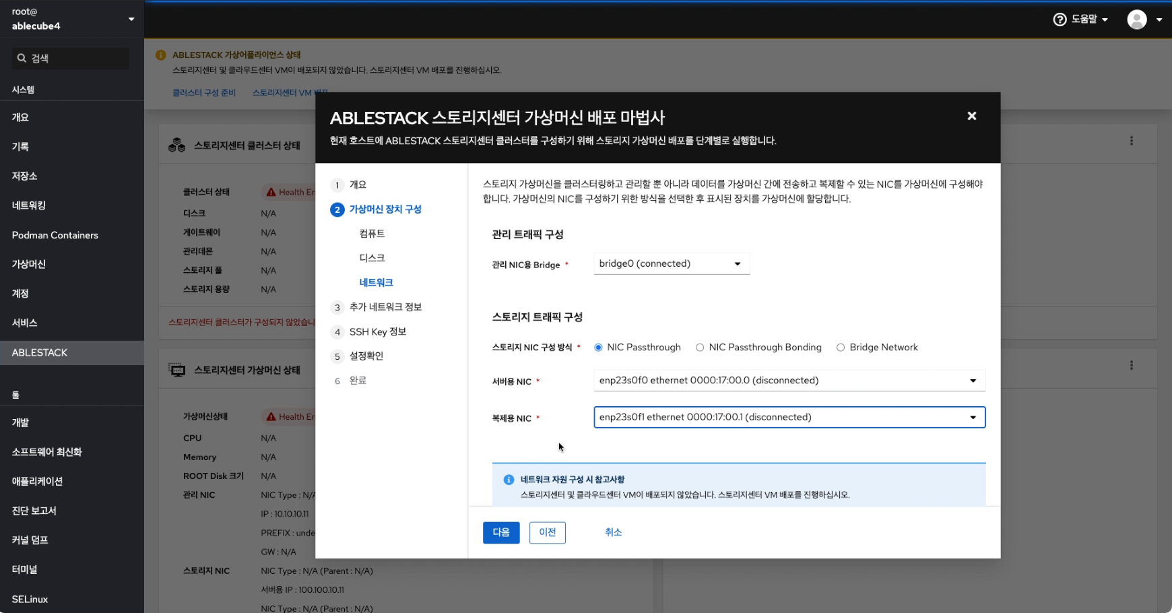Open 소프트웨어 최신화 in the sidebar
The width and height of the screenshot is (1172, 613).
[72, 452]
